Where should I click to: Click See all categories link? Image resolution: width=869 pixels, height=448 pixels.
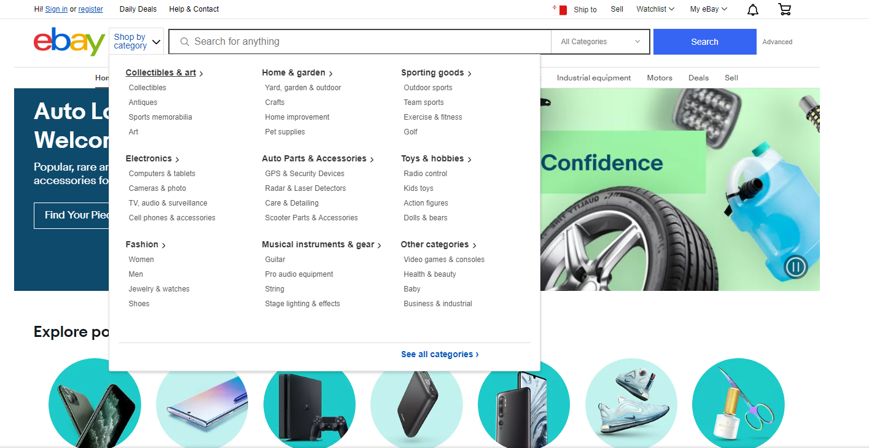tap(440, 354)
